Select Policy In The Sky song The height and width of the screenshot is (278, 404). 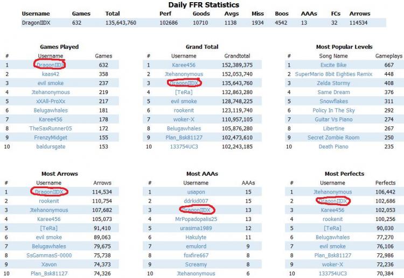pos(333,111)
